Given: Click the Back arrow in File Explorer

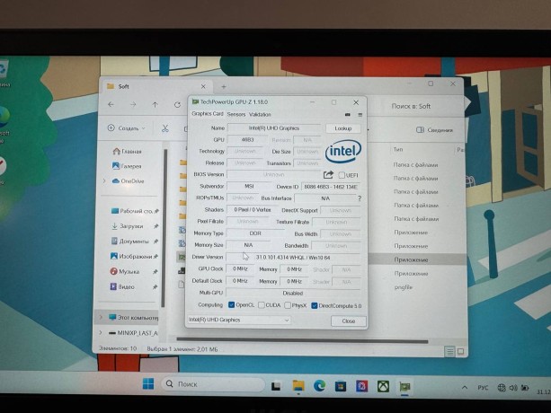Looking at the screenshot, I should (x=111, y=104).
